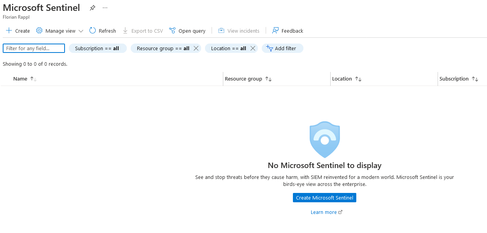
Task: Remove the Location filter
Action: (x=253, y=48)
